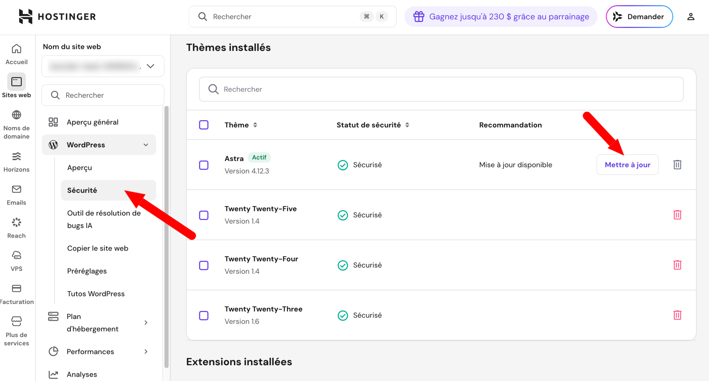Tick the select-all themes checkbox

(204, 125)
